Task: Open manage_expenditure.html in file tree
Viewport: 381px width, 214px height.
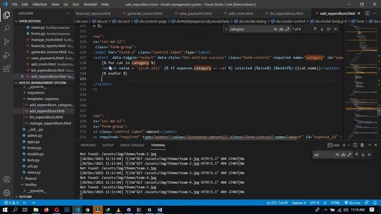Action: pyautogui.click(x=50, y=123)
